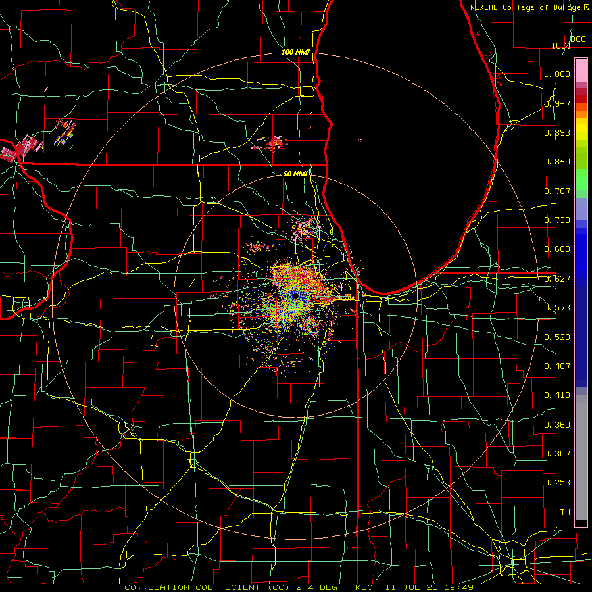Viewport: 592px width, 592px height.
Task: Click the dark radar site dot at center
Action: [295, 295]
